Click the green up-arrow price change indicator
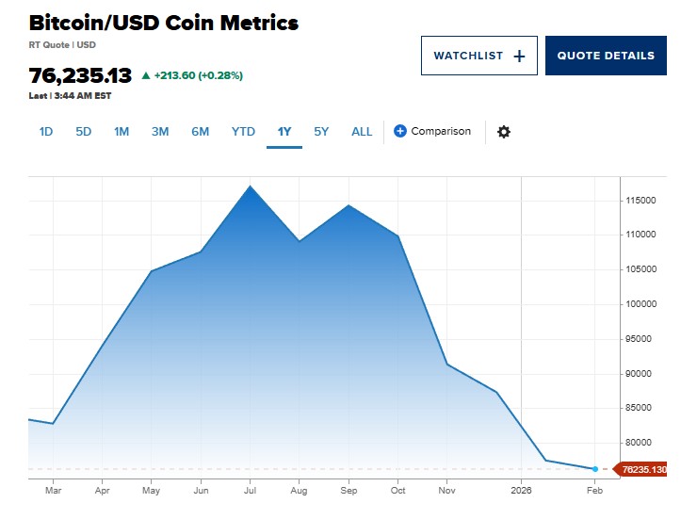 click(x=145, y=75)
